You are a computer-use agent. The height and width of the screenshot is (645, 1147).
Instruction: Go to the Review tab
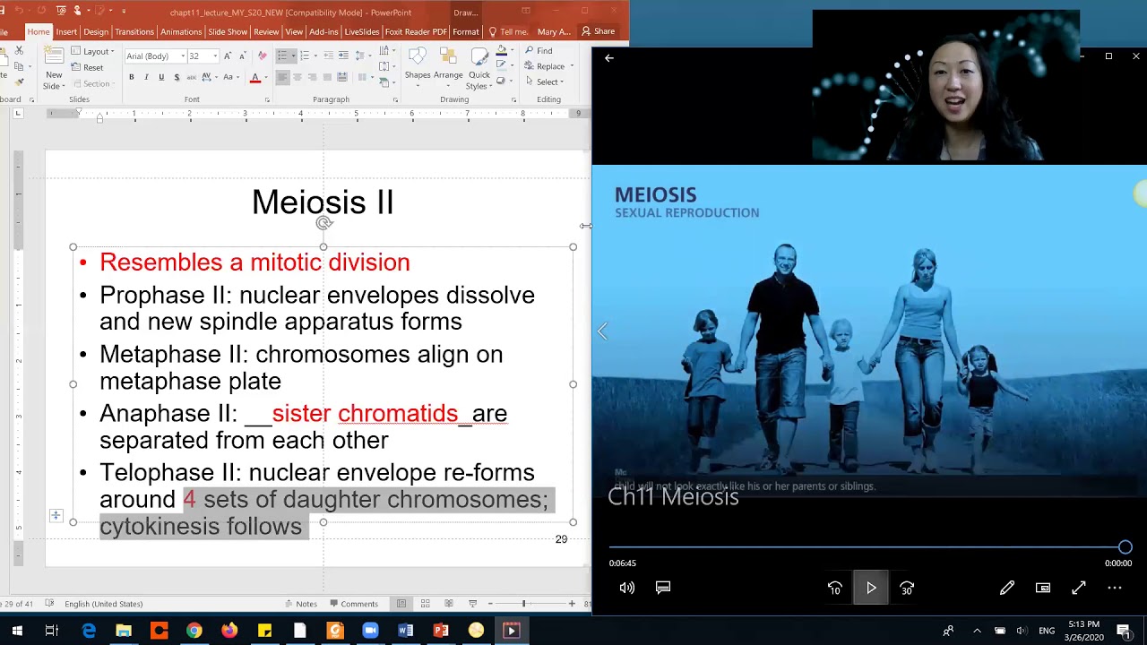[x=266, y=31]
